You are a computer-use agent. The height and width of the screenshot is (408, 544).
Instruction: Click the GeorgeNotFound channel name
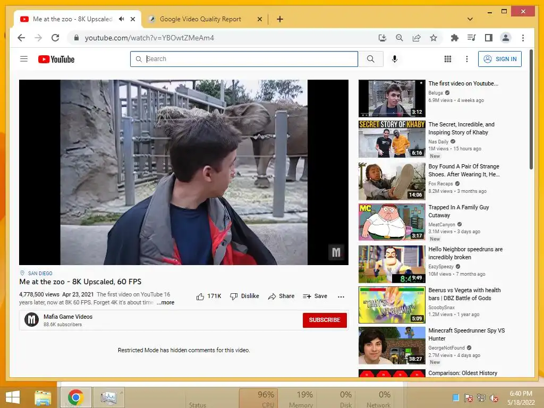point(446,347)
